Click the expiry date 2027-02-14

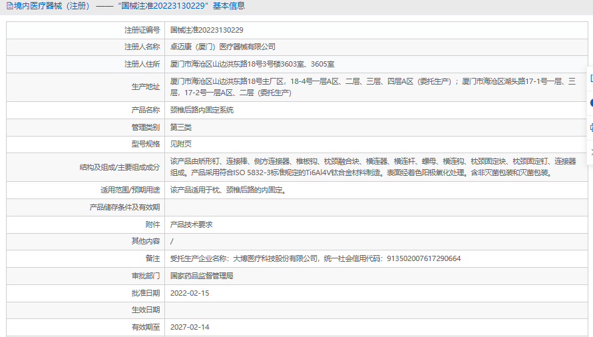click(190, 327)
